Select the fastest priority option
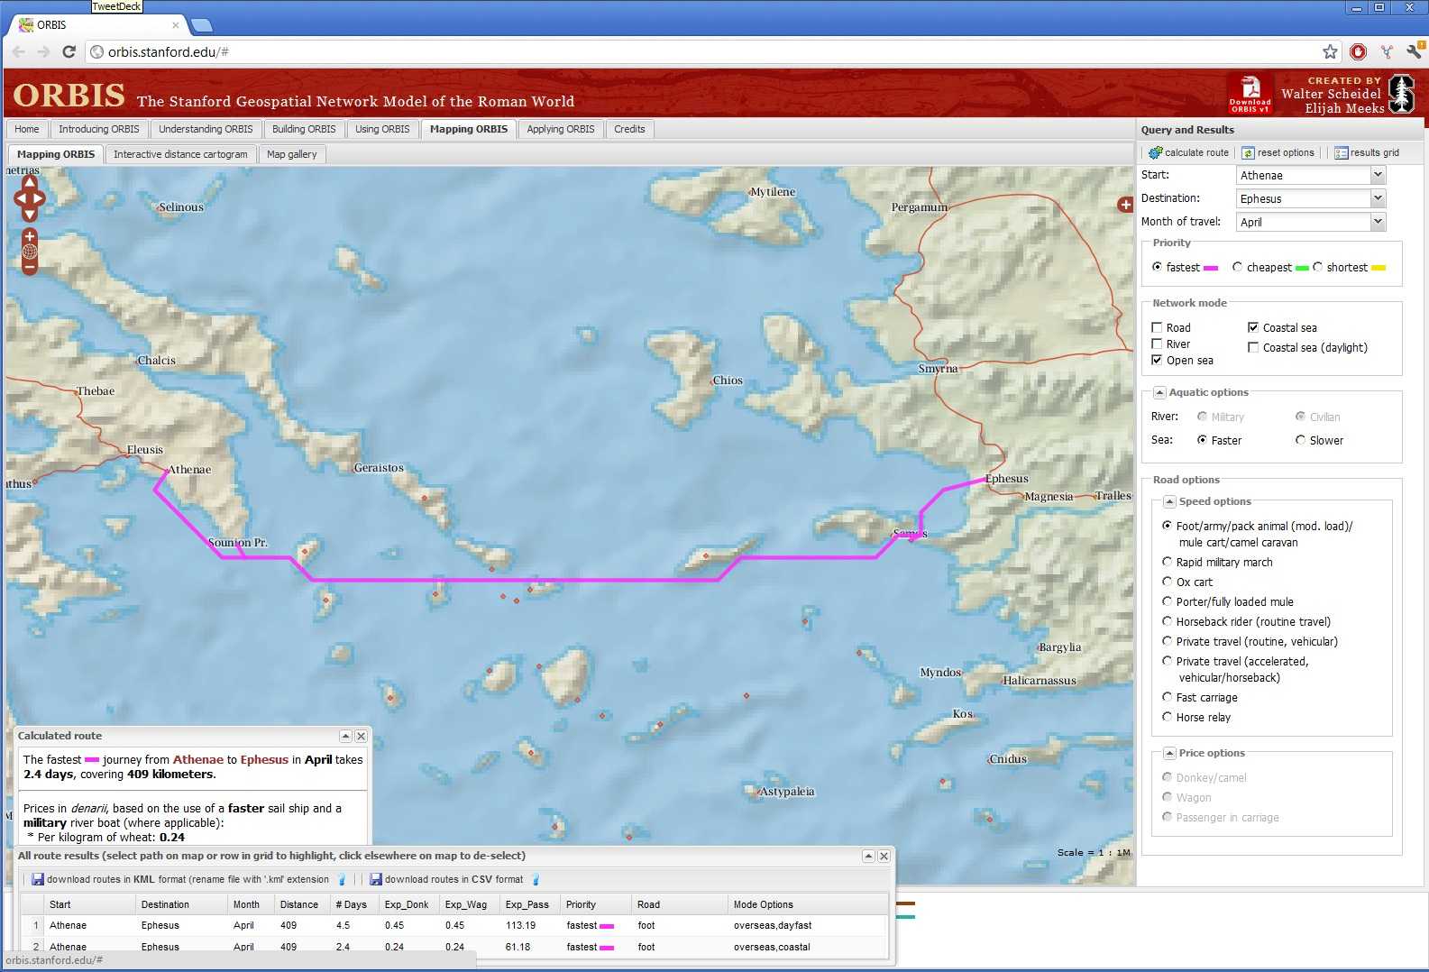 (1157, 267)
